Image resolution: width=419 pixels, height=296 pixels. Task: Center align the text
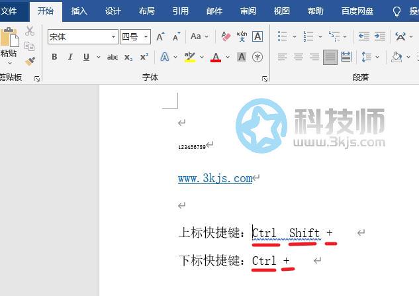click(x=299, y=57)
